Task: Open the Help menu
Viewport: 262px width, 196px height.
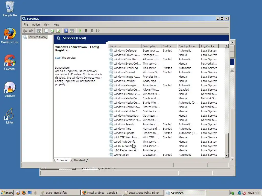Action: point(56,24)
